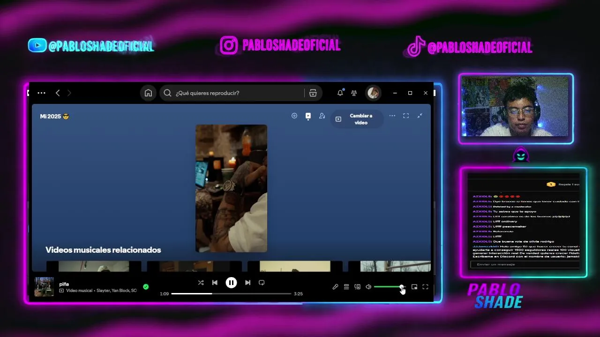The width and height of the screenshot is (600, 337).
Task: Go back with the left arrow
Action: pos(58,93)
